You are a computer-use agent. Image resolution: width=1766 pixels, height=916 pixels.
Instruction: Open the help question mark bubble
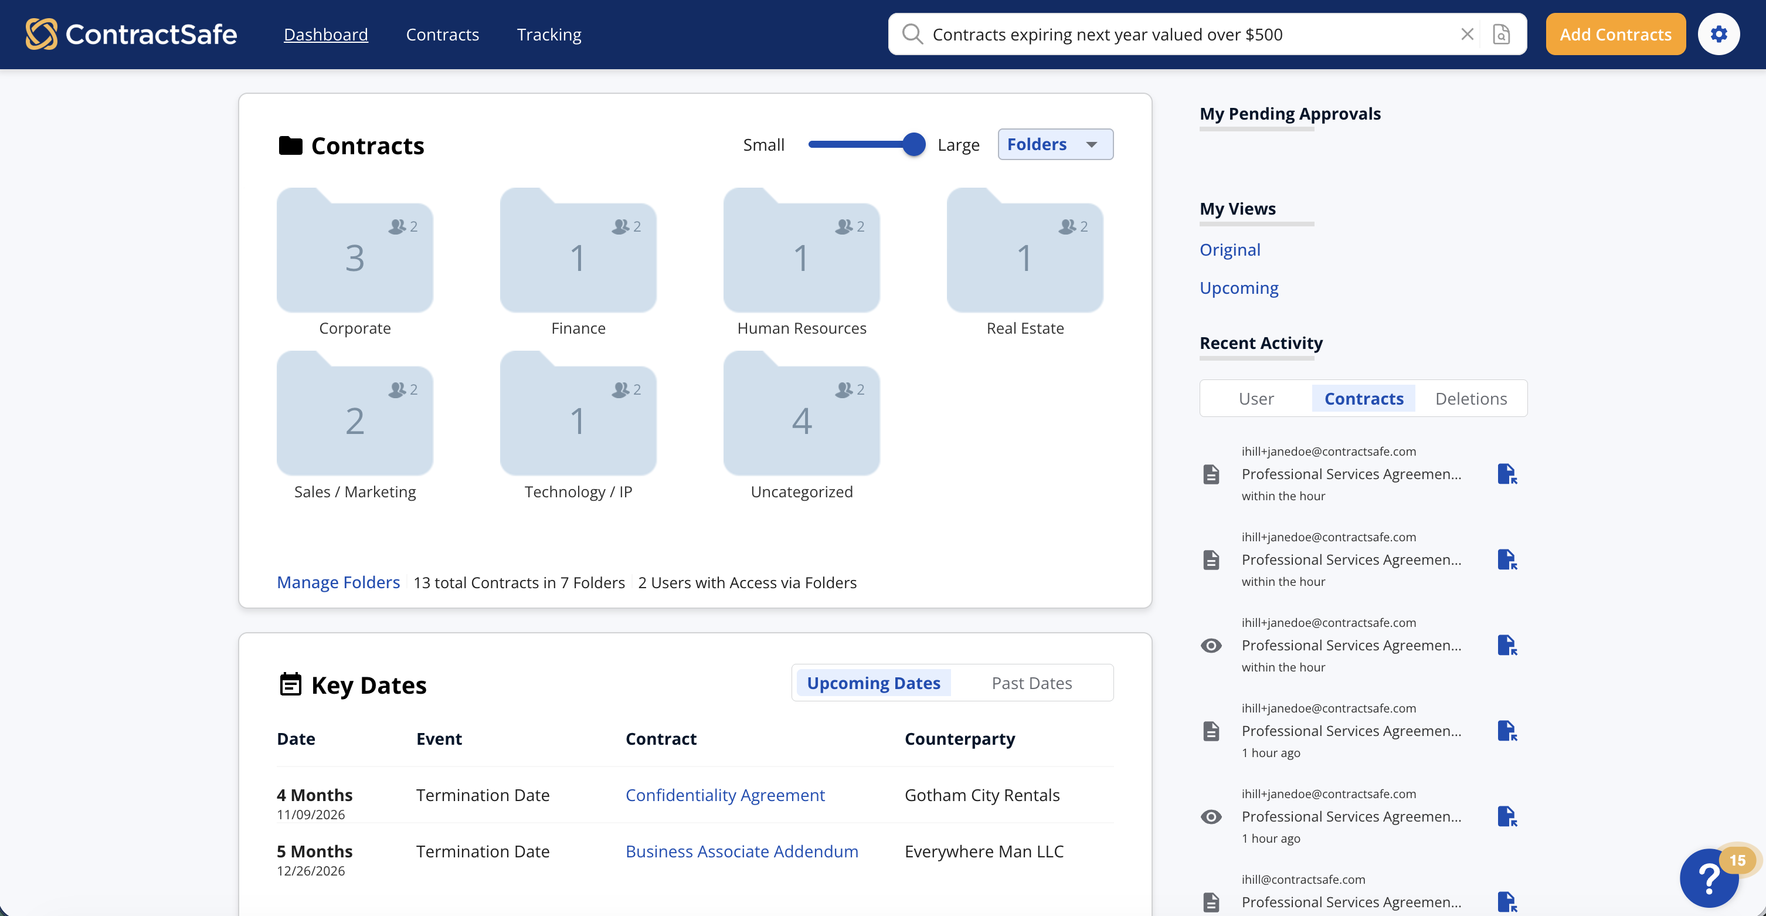[x=1710, y=878]
